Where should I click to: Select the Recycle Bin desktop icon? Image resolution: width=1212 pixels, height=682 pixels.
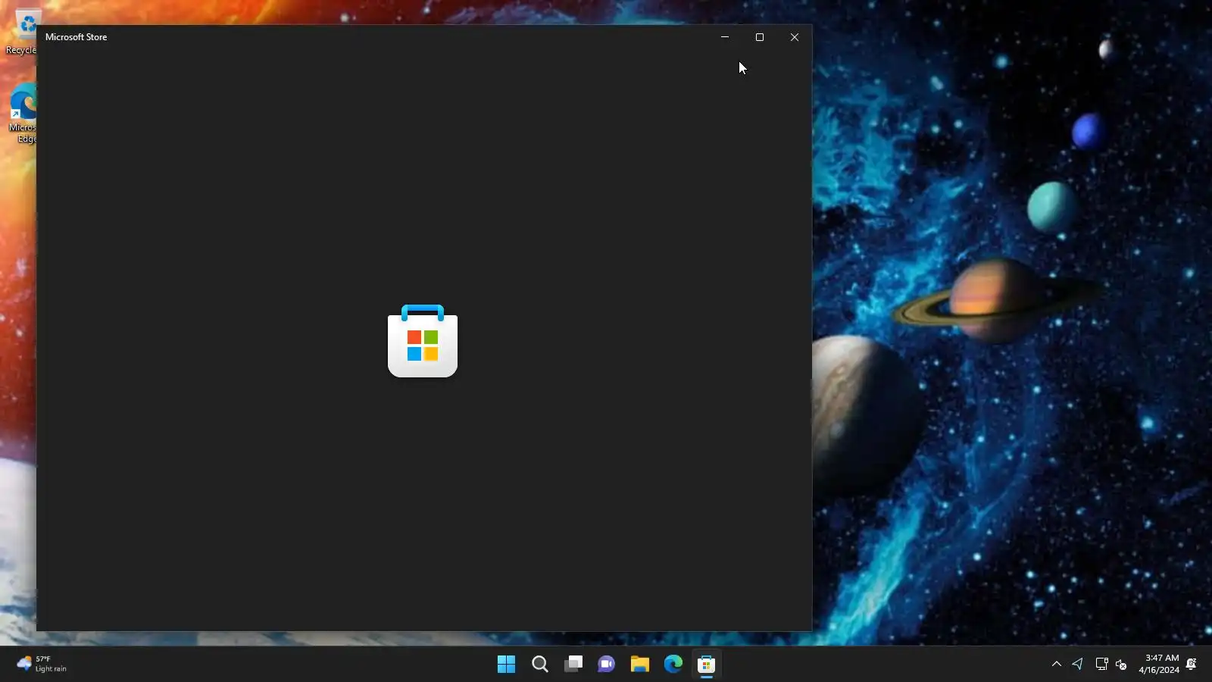(x=21, y=33)
